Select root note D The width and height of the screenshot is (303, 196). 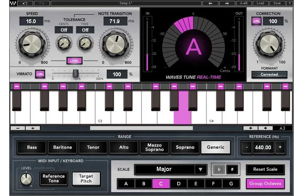179,184
